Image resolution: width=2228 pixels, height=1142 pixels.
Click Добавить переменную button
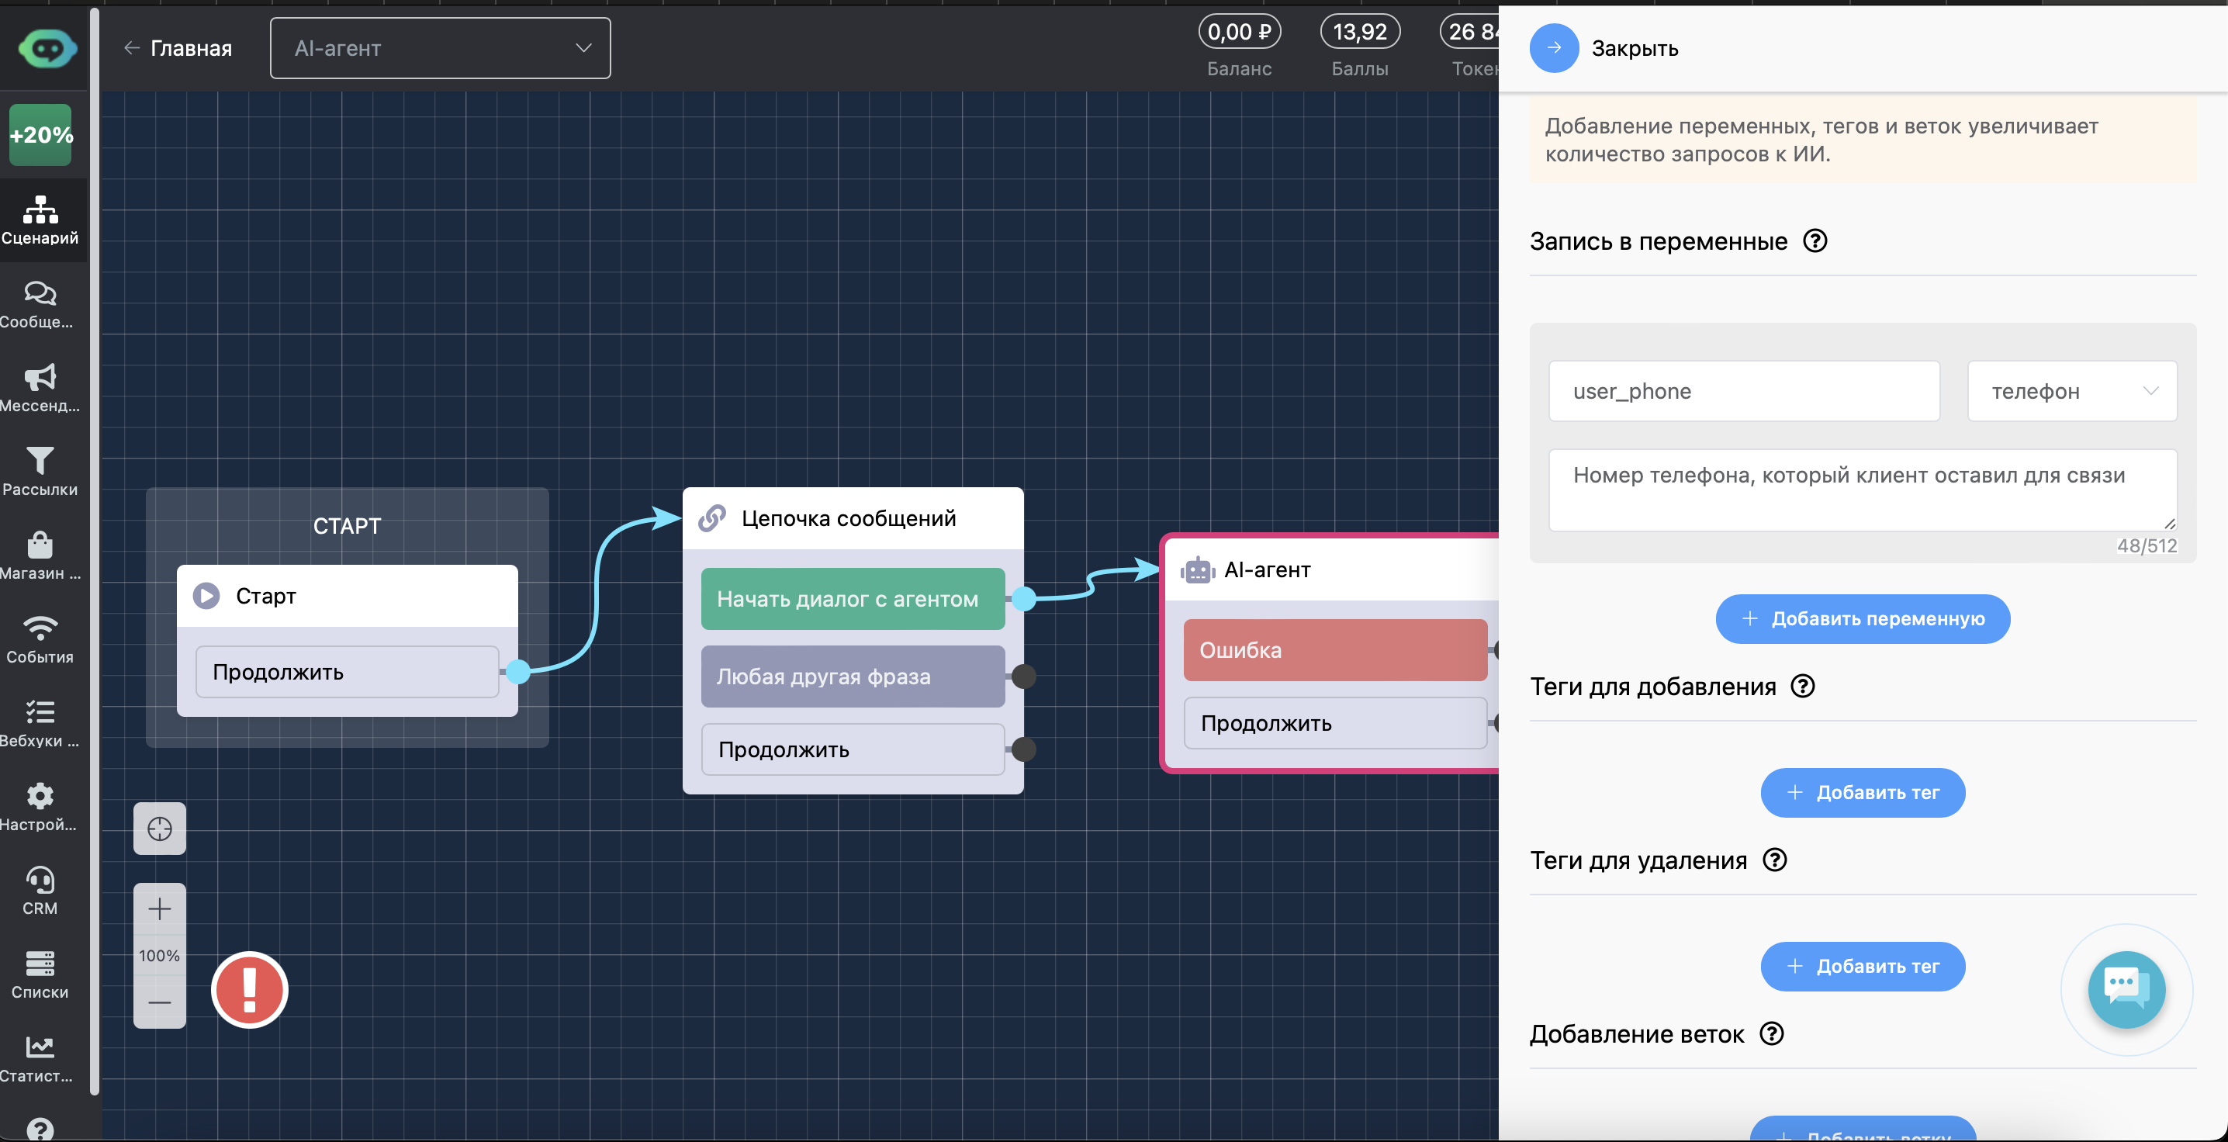coord(1863,618)
